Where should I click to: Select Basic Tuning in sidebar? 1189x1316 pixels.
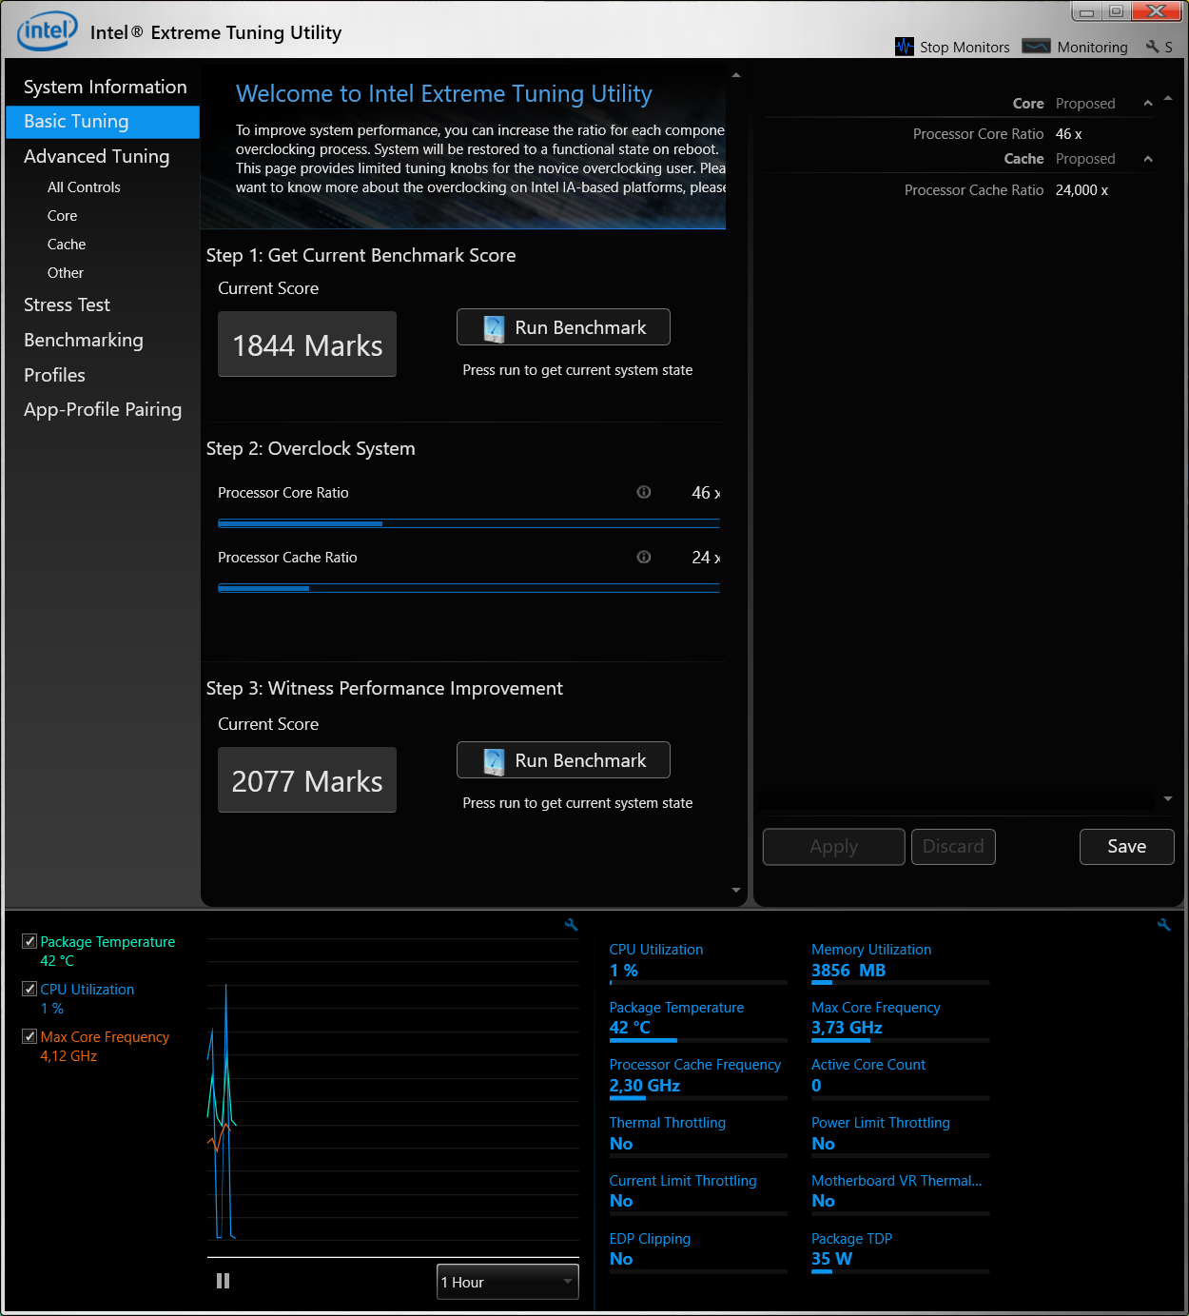click(103, 122)
